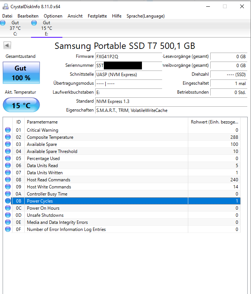This screenshot has width=251, height=294.
Task: Click the previous disk arrow button
Action: [7, 46]
